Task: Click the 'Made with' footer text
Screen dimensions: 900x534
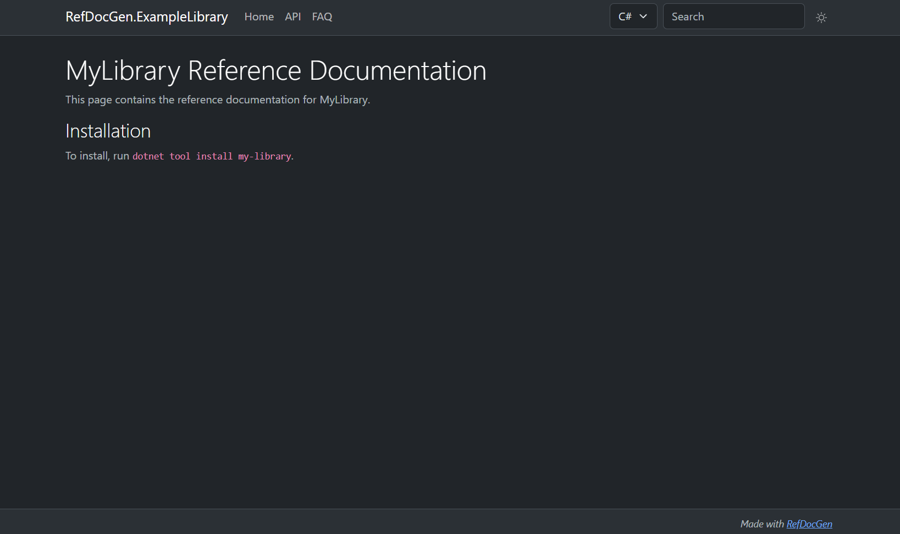Action: tap(762, 524)
